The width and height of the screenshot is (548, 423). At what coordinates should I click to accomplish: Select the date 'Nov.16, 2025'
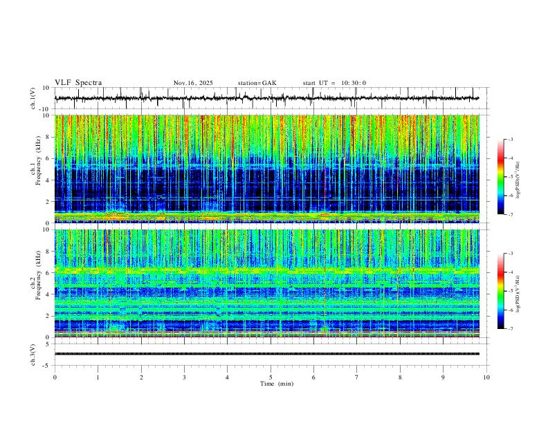pos(193,83)
